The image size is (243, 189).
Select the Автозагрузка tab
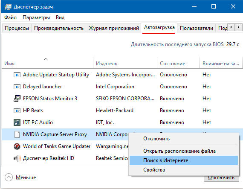tap(159, 27)
